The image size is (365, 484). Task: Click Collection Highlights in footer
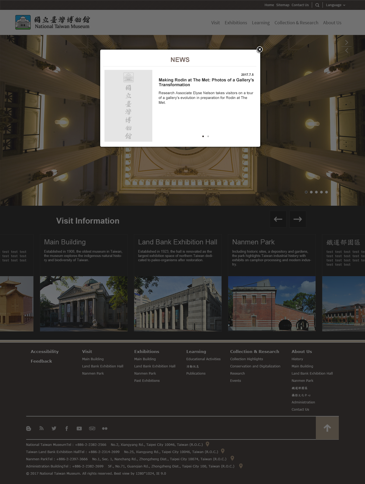[246, 359]
